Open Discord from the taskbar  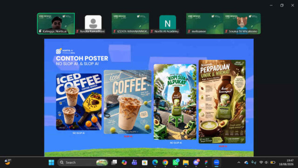pos(196,162)
